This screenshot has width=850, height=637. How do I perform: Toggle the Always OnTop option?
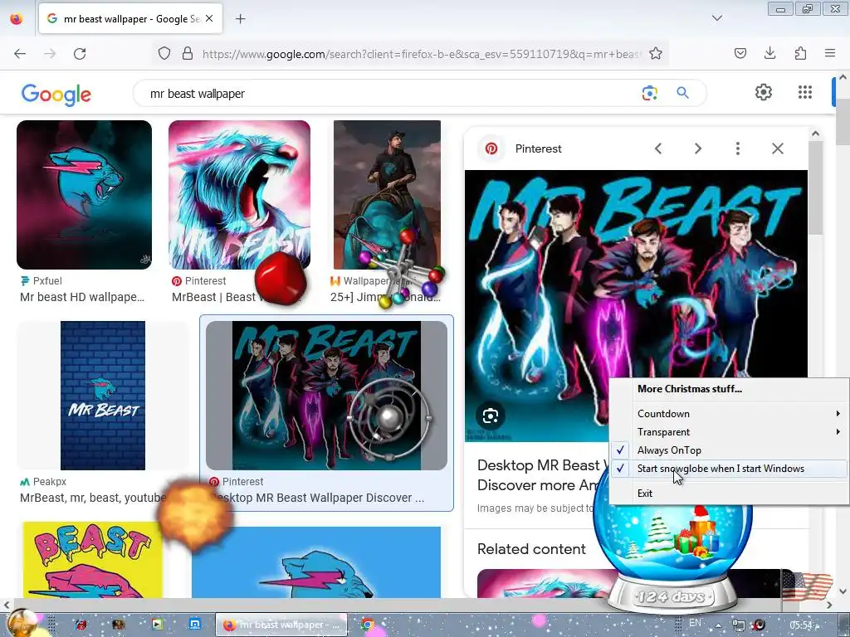click(729, 450)
